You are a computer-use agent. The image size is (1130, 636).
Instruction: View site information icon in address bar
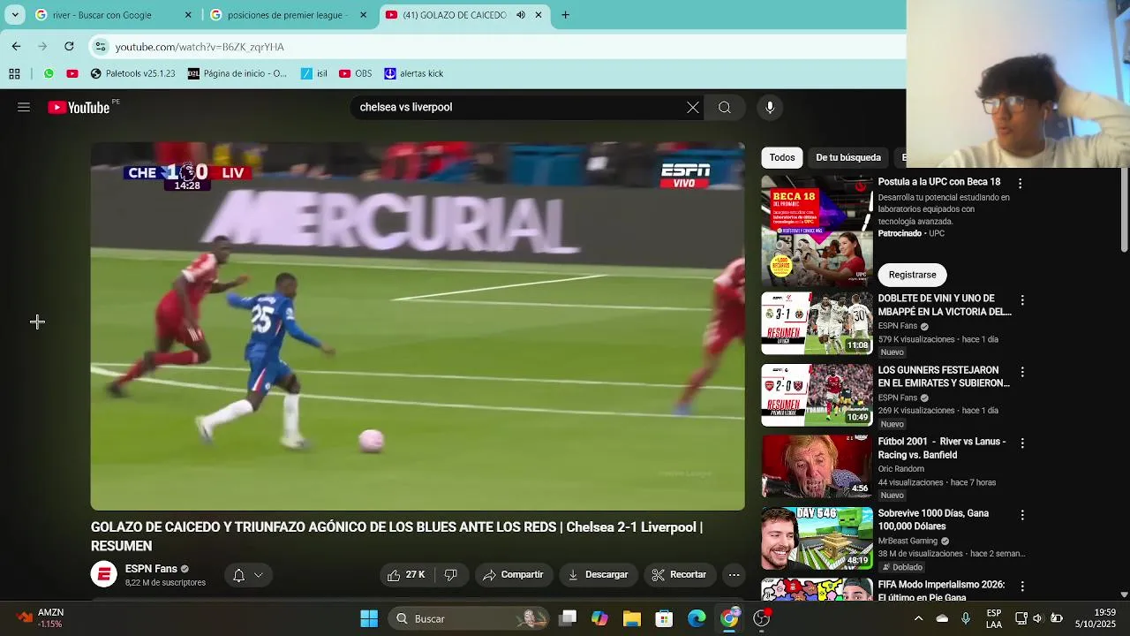(x=101, y=47)
